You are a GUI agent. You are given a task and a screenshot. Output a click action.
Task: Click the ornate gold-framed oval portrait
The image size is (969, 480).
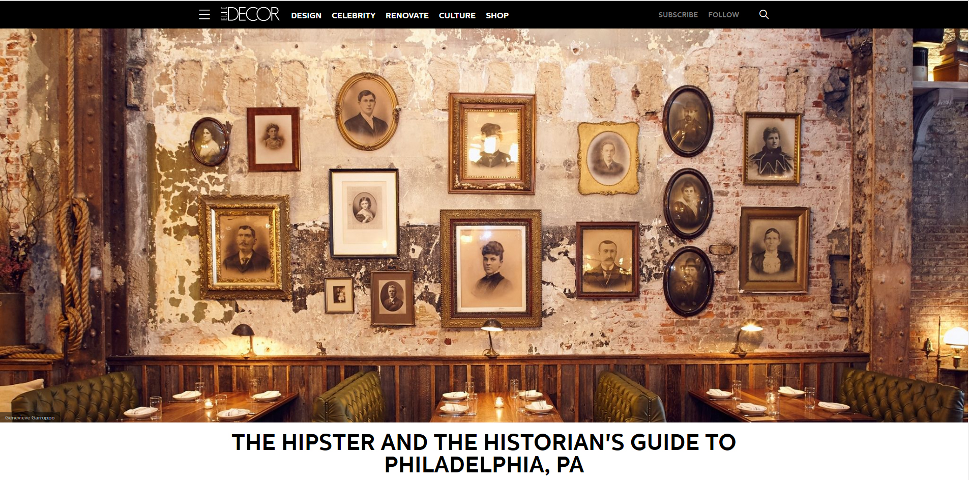click(608, 158)
